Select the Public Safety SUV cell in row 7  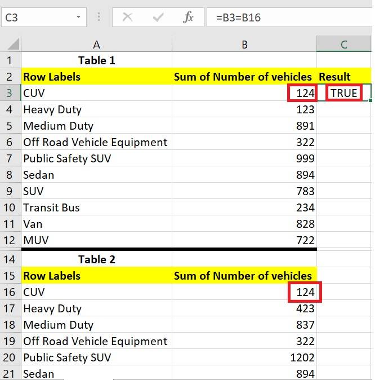coord(96,158)
